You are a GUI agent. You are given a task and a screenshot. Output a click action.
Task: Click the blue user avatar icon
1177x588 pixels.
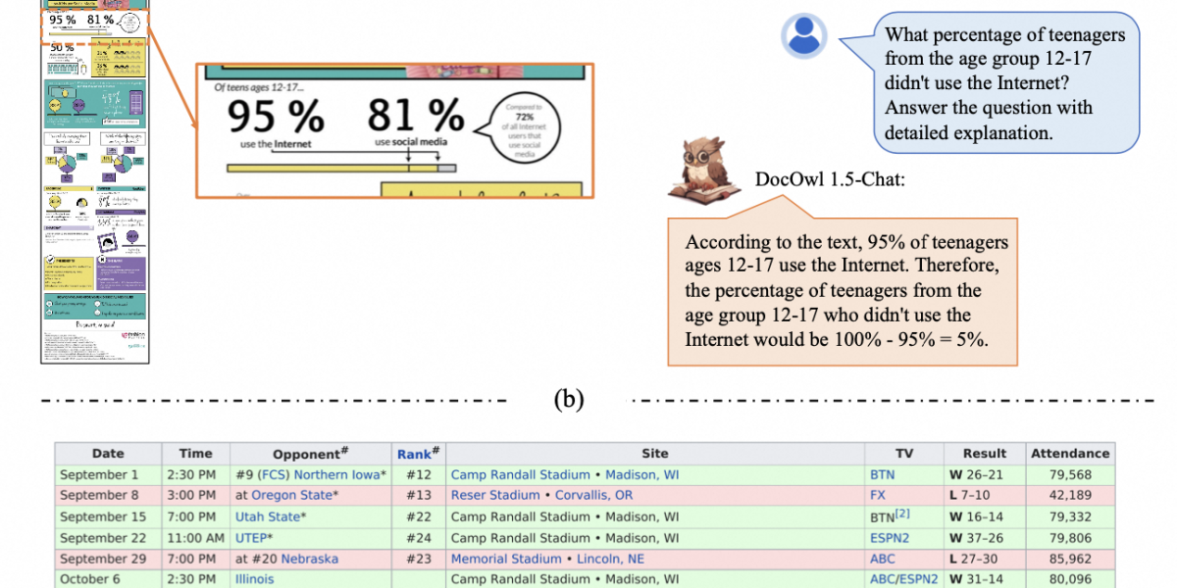[x=803, y=36]
